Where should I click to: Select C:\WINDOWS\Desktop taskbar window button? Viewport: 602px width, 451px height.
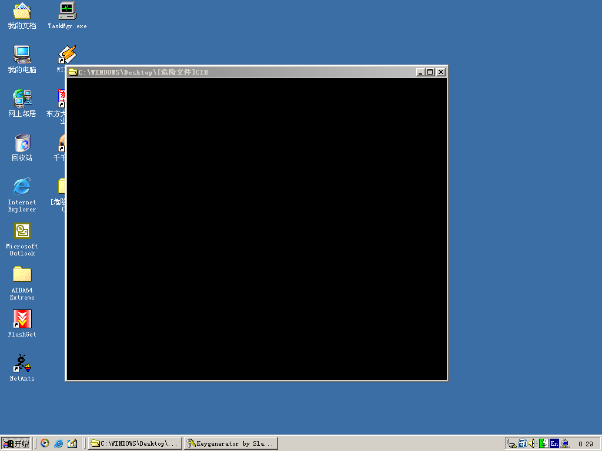[x=135, y=443]
